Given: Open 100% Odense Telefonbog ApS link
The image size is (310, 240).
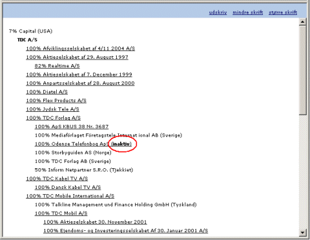Looking at the screenshot, I should click(x=83, y=144).
